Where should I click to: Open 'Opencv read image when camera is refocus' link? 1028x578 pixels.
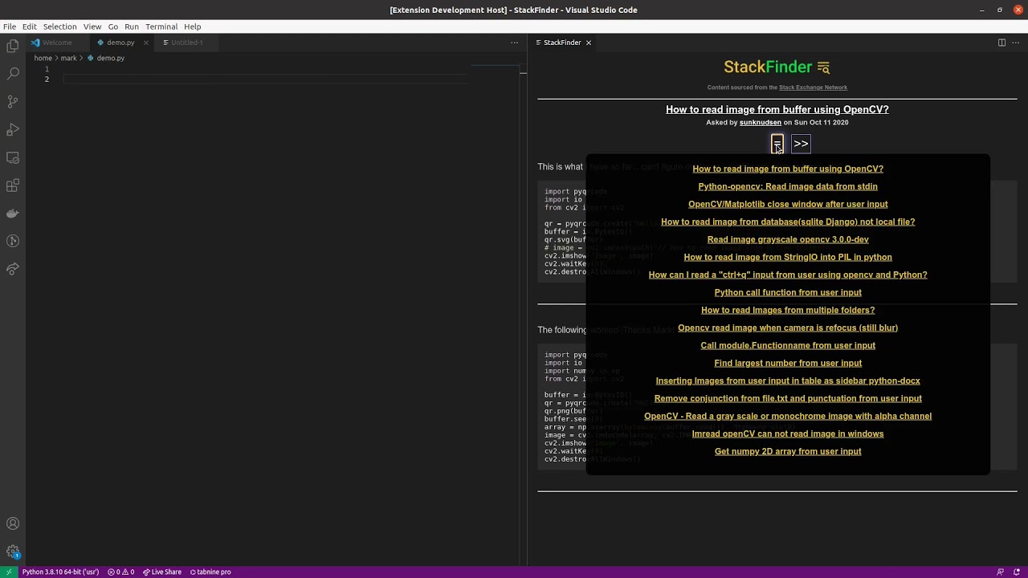(x=788, y=328)
